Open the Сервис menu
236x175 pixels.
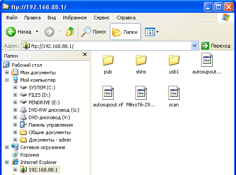[102, 18]
